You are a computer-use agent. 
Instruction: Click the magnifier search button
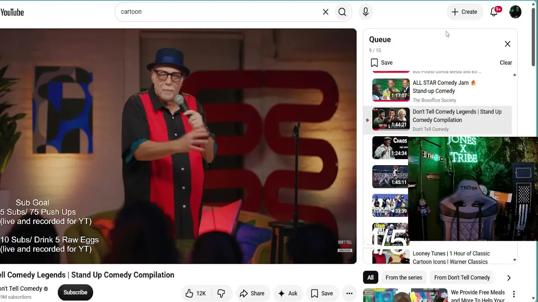(x=342, y=12)
